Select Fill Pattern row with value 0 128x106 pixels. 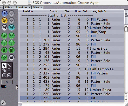click(x=72, y=19)
